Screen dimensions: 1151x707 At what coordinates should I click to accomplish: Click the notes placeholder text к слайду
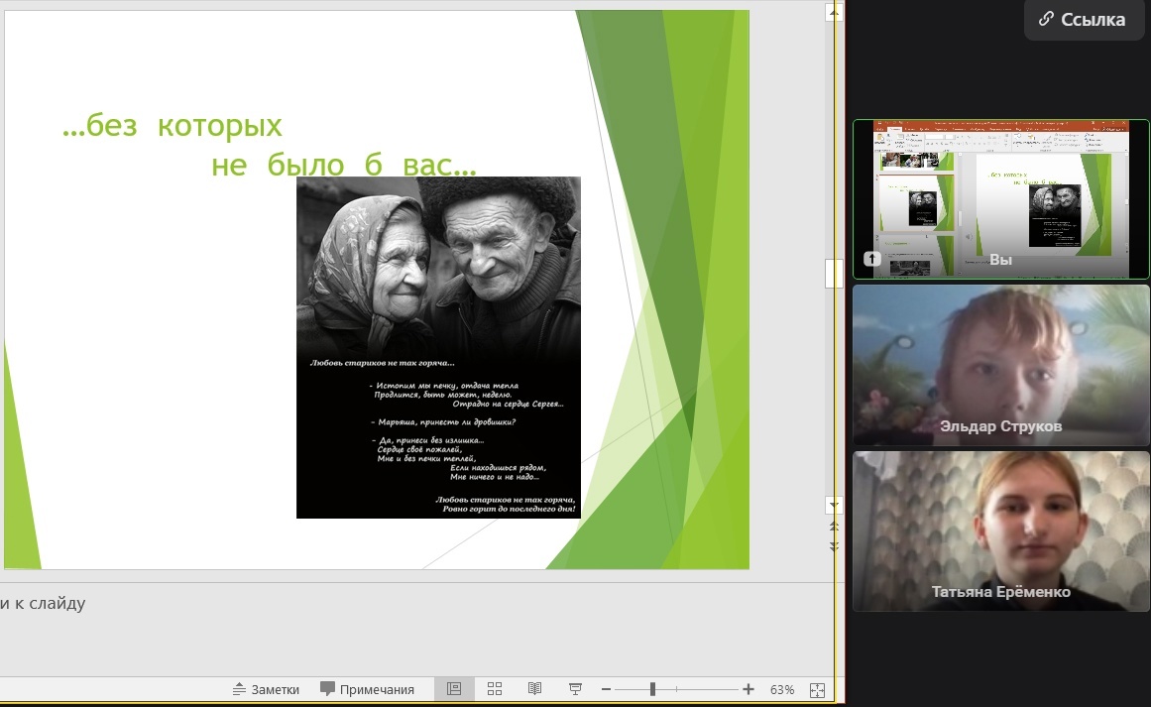(50, 604)
